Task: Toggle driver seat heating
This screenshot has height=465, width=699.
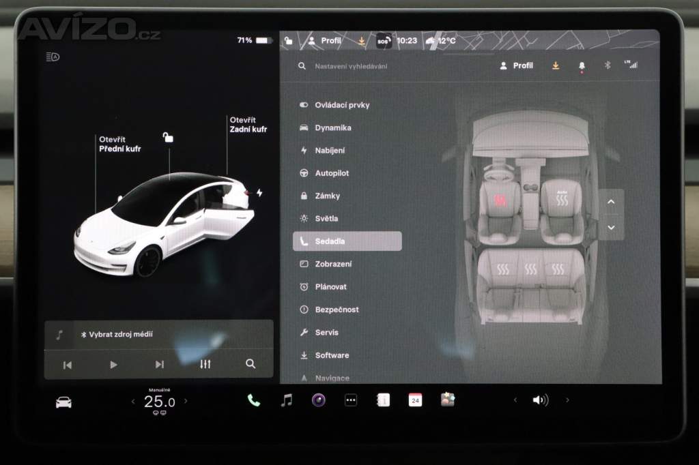Action: pos(500,200)
